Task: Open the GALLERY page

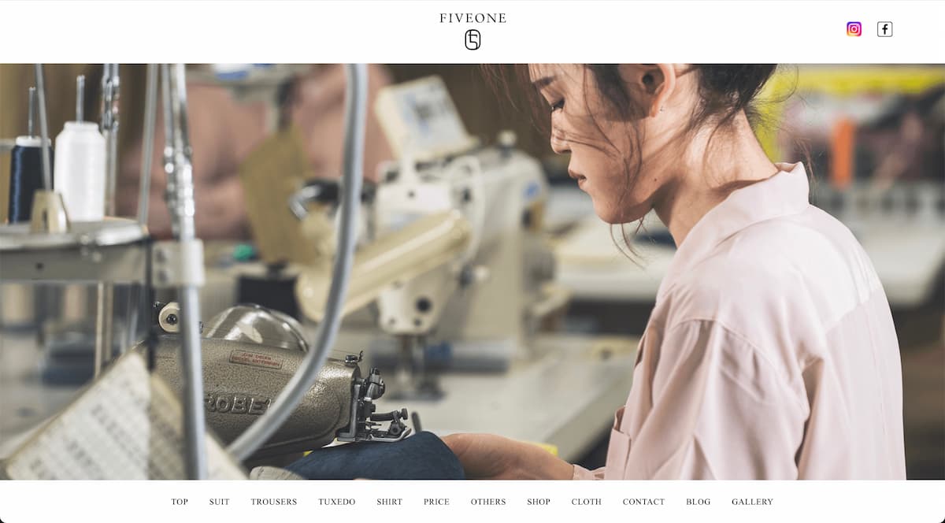Action: (752, 502)
